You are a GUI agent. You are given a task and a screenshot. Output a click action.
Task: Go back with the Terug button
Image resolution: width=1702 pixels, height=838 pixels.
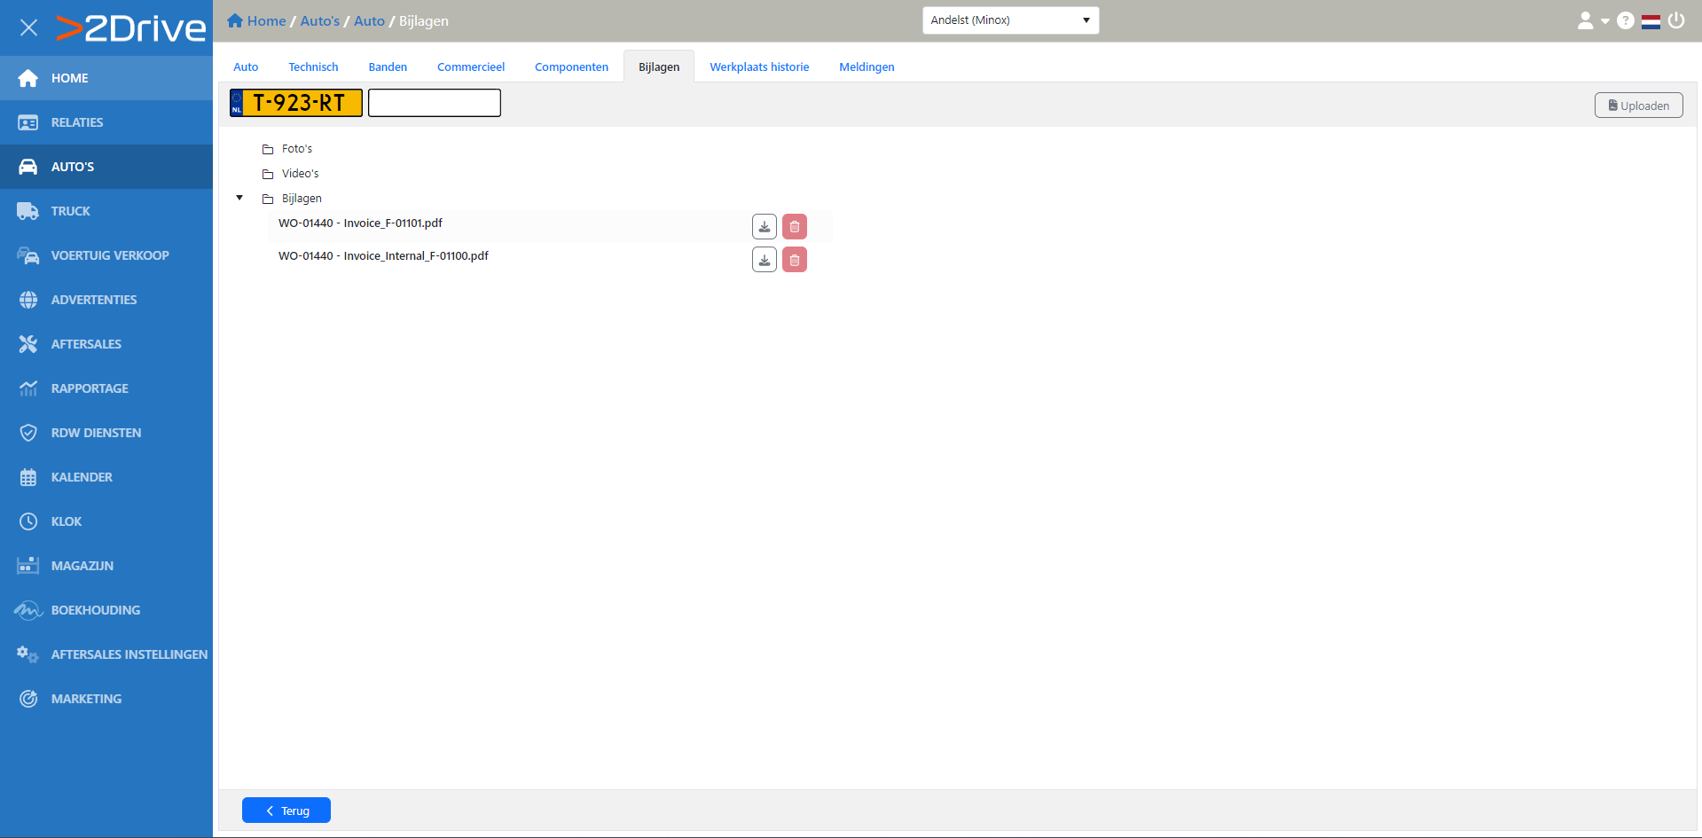click(x=286, y=811)
